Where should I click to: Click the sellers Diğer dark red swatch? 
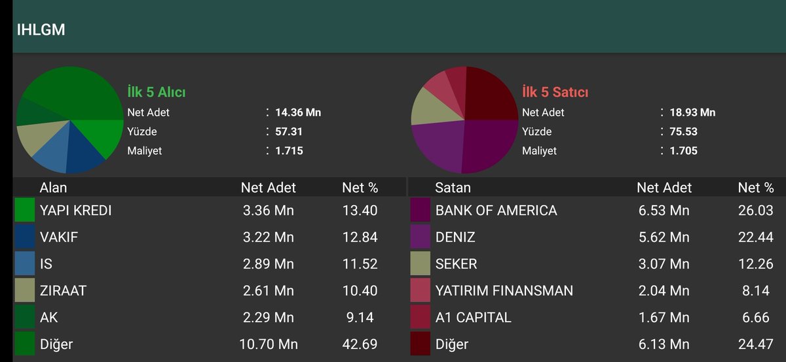click(420, 344)
